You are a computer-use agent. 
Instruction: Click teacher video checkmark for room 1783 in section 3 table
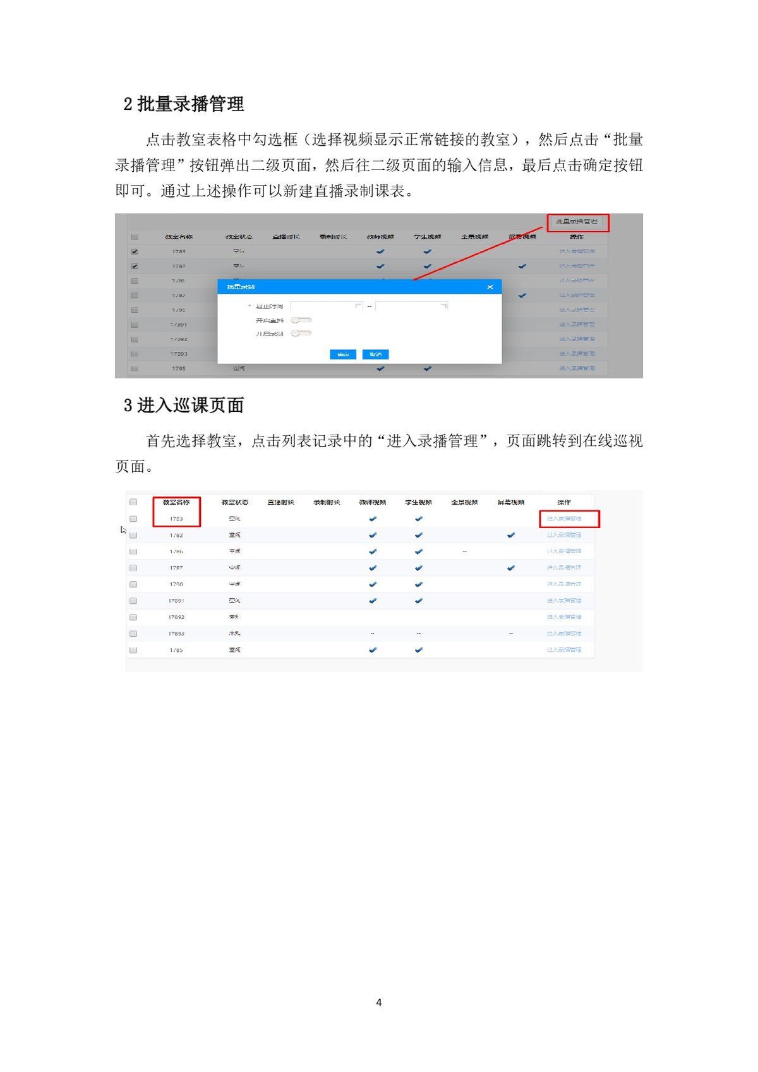373,519
